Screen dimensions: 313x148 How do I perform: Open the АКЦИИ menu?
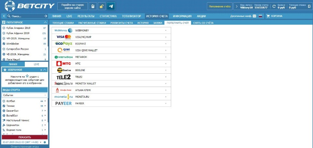[201, 16]
